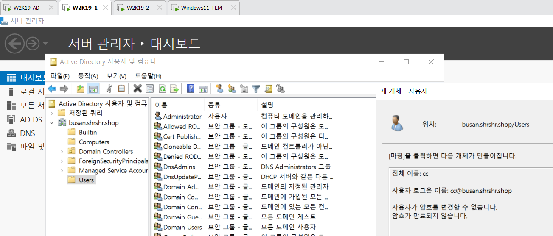
Task: Click the Create new group icon
Action: pyautogui.click(x=231, y=89)
